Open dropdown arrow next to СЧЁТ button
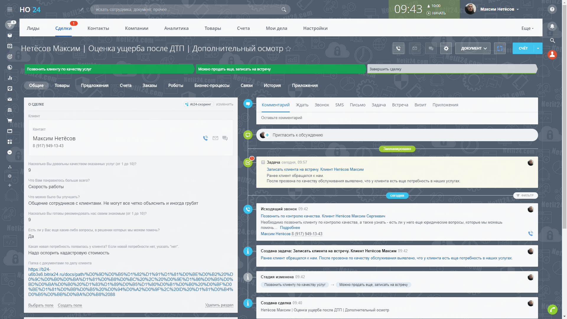The image size is (567, 319). pyautogui.click(x=538, y=48)
